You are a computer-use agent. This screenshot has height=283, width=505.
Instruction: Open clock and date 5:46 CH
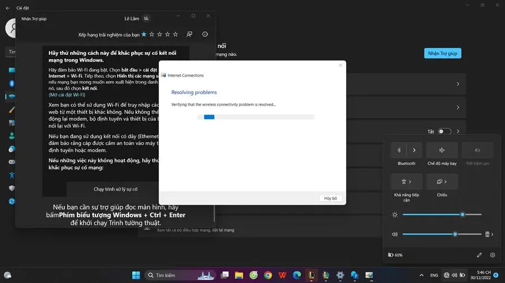[x=480, y=275]
